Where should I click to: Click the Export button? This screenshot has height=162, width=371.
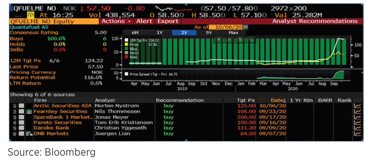[x=168, y=21]
